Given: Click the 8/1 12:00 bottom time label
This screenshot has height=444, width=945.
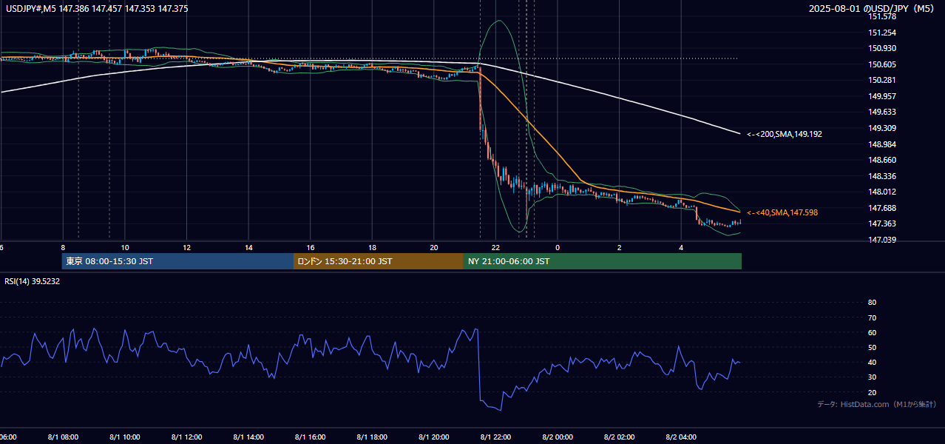Looking at the screenshot, I should point(186,437).
